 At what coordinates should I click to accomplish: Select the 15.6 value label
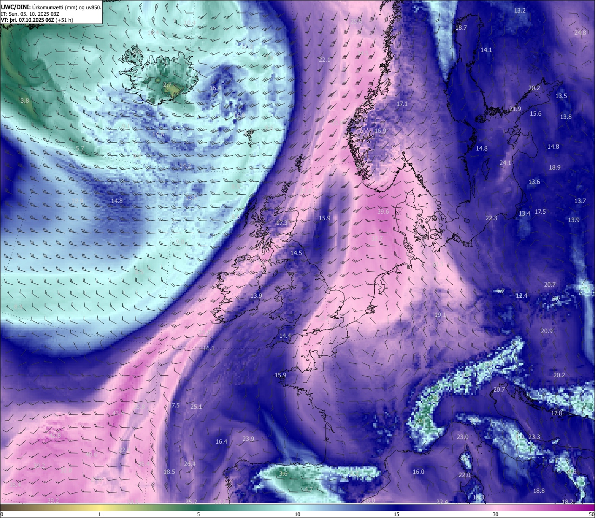coord(535,114)
